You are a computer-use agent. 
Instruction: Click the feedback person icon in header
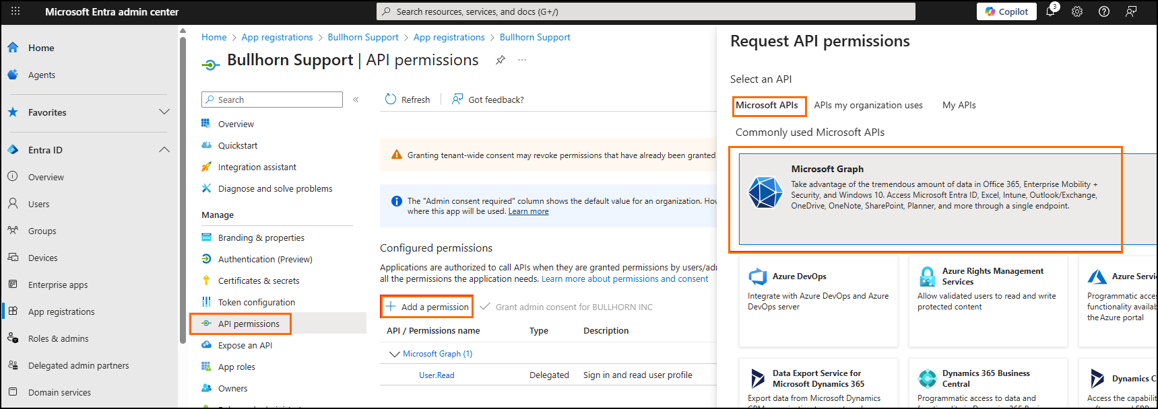click(x=1131, y=11)
